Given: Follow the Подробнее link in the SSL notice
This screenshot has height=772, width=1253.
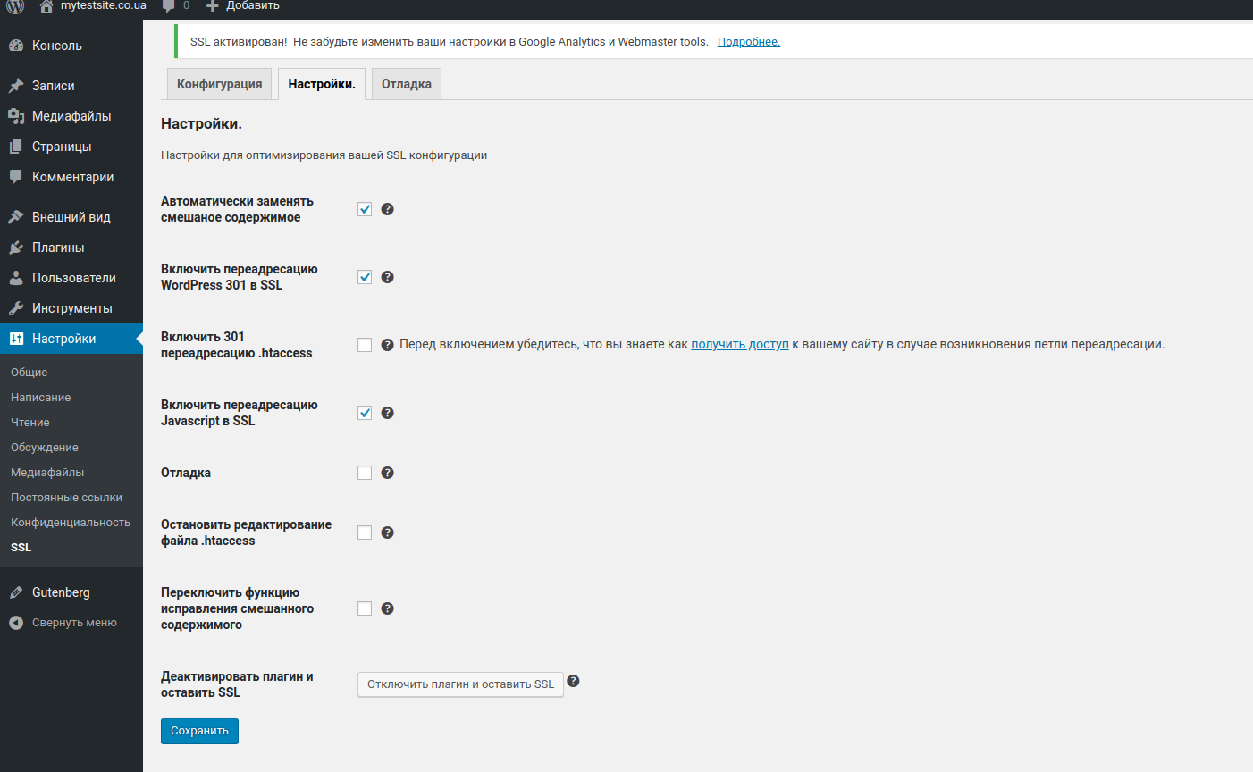Looking at the screenshot, I should pos(748,42).
